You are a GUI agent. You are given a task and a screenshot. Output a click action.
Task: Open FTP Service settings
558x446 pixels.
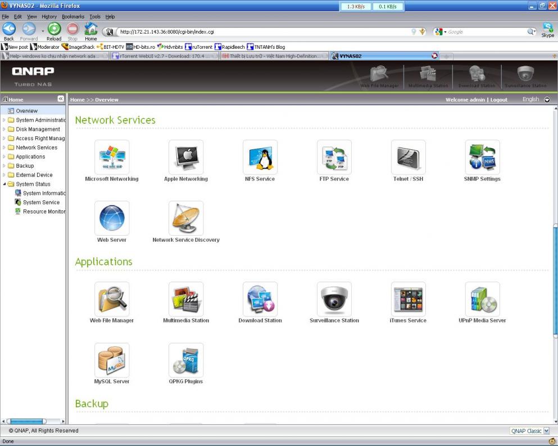[x=334, y=157]
